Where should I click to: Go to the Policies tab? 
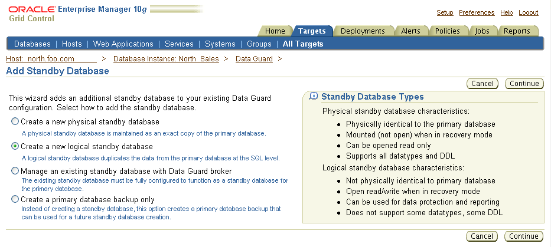[x=447, y=31]
